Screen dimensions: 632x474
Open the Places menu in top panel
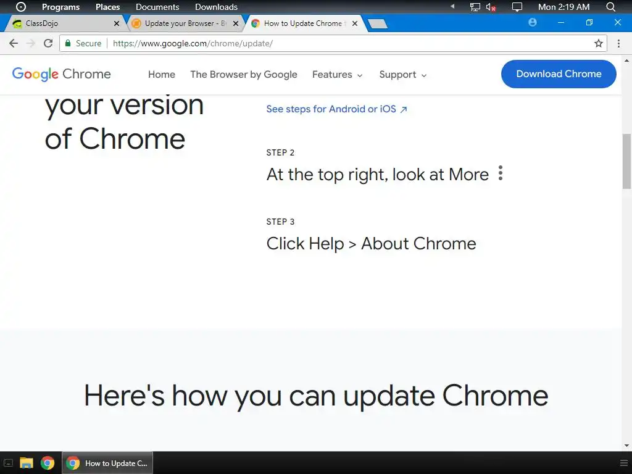coord(107,7)
